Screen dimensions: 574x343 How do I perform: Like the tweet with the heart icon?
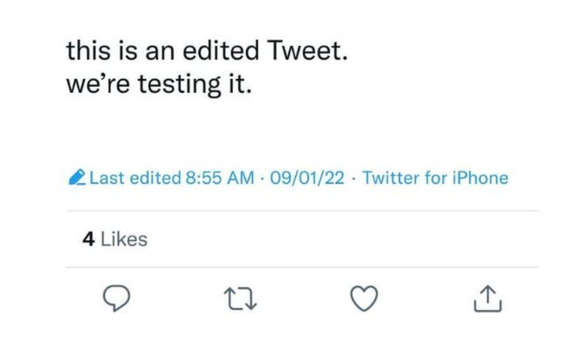point(364,298)
